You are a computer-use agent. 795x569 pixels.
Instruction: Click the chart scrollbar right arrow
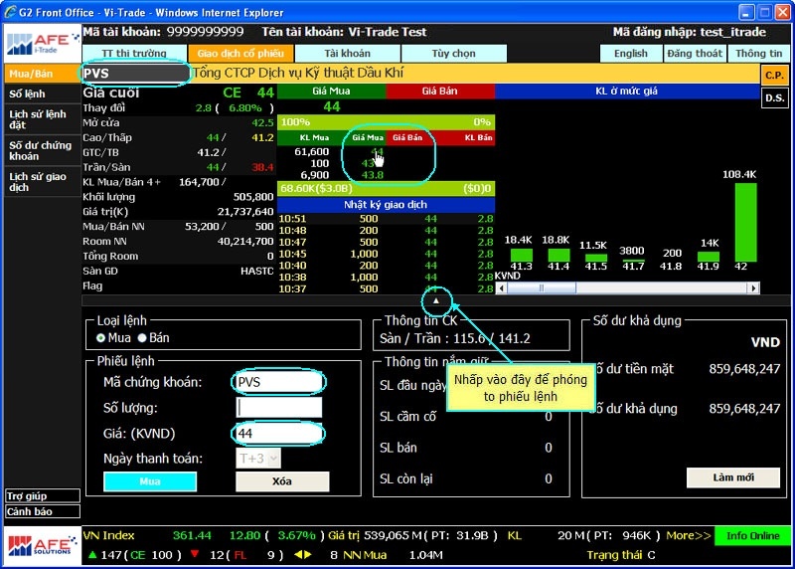click(753, 288)
